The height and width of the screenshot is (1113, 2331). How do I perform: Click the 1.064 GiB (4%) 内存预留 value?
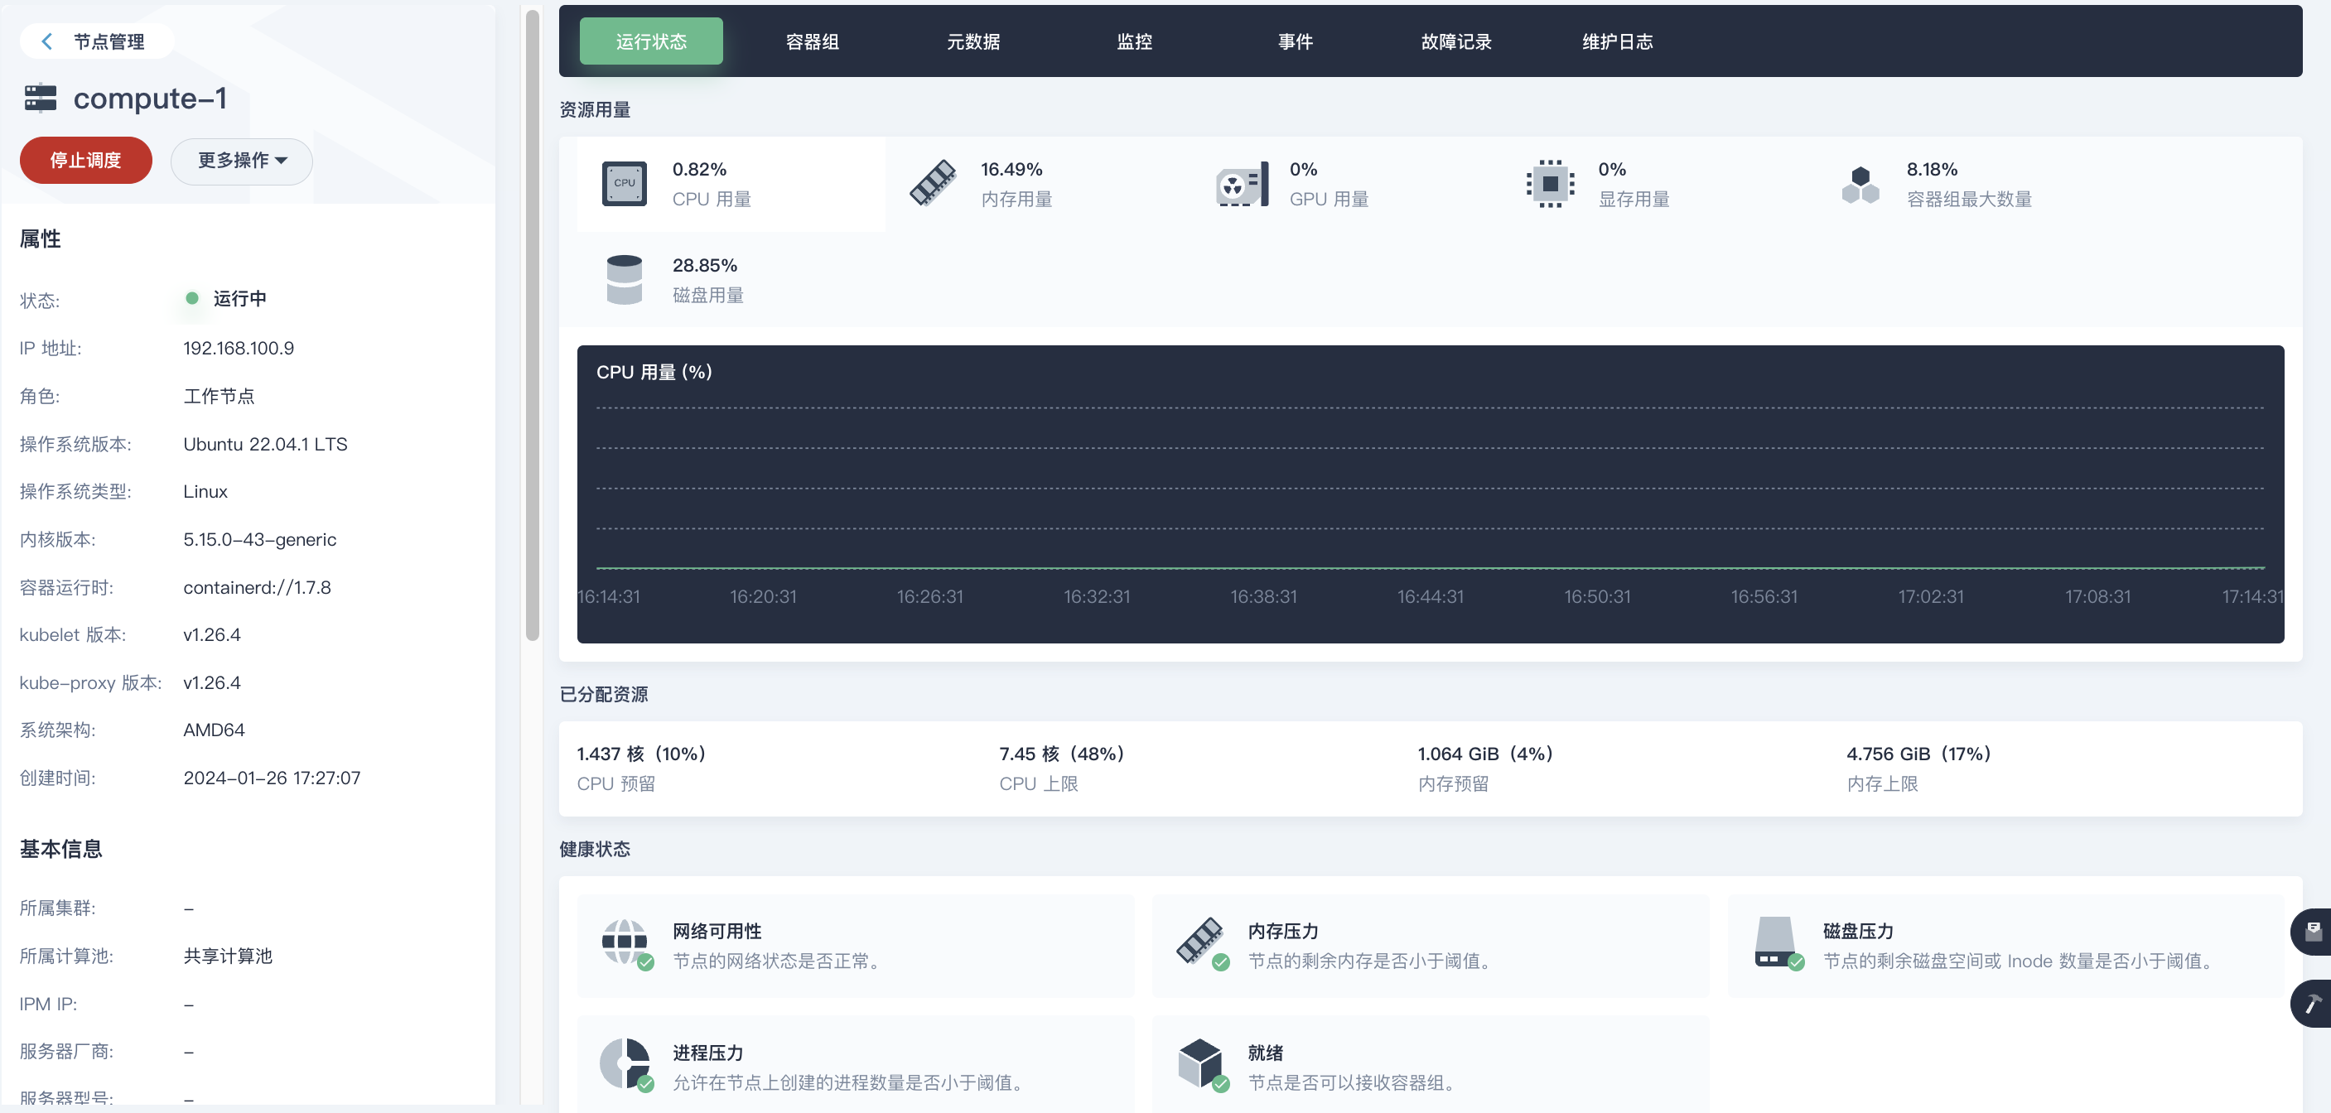pos(1485,754)
